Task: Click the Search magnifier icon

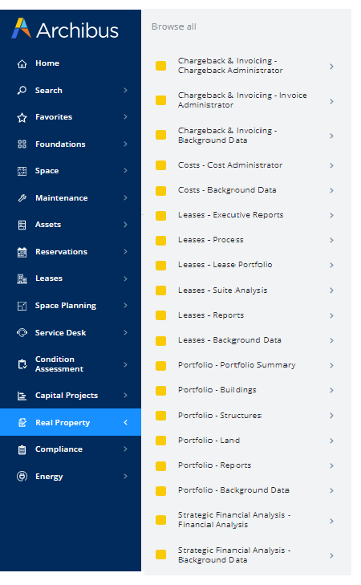Action: point(22,91)
